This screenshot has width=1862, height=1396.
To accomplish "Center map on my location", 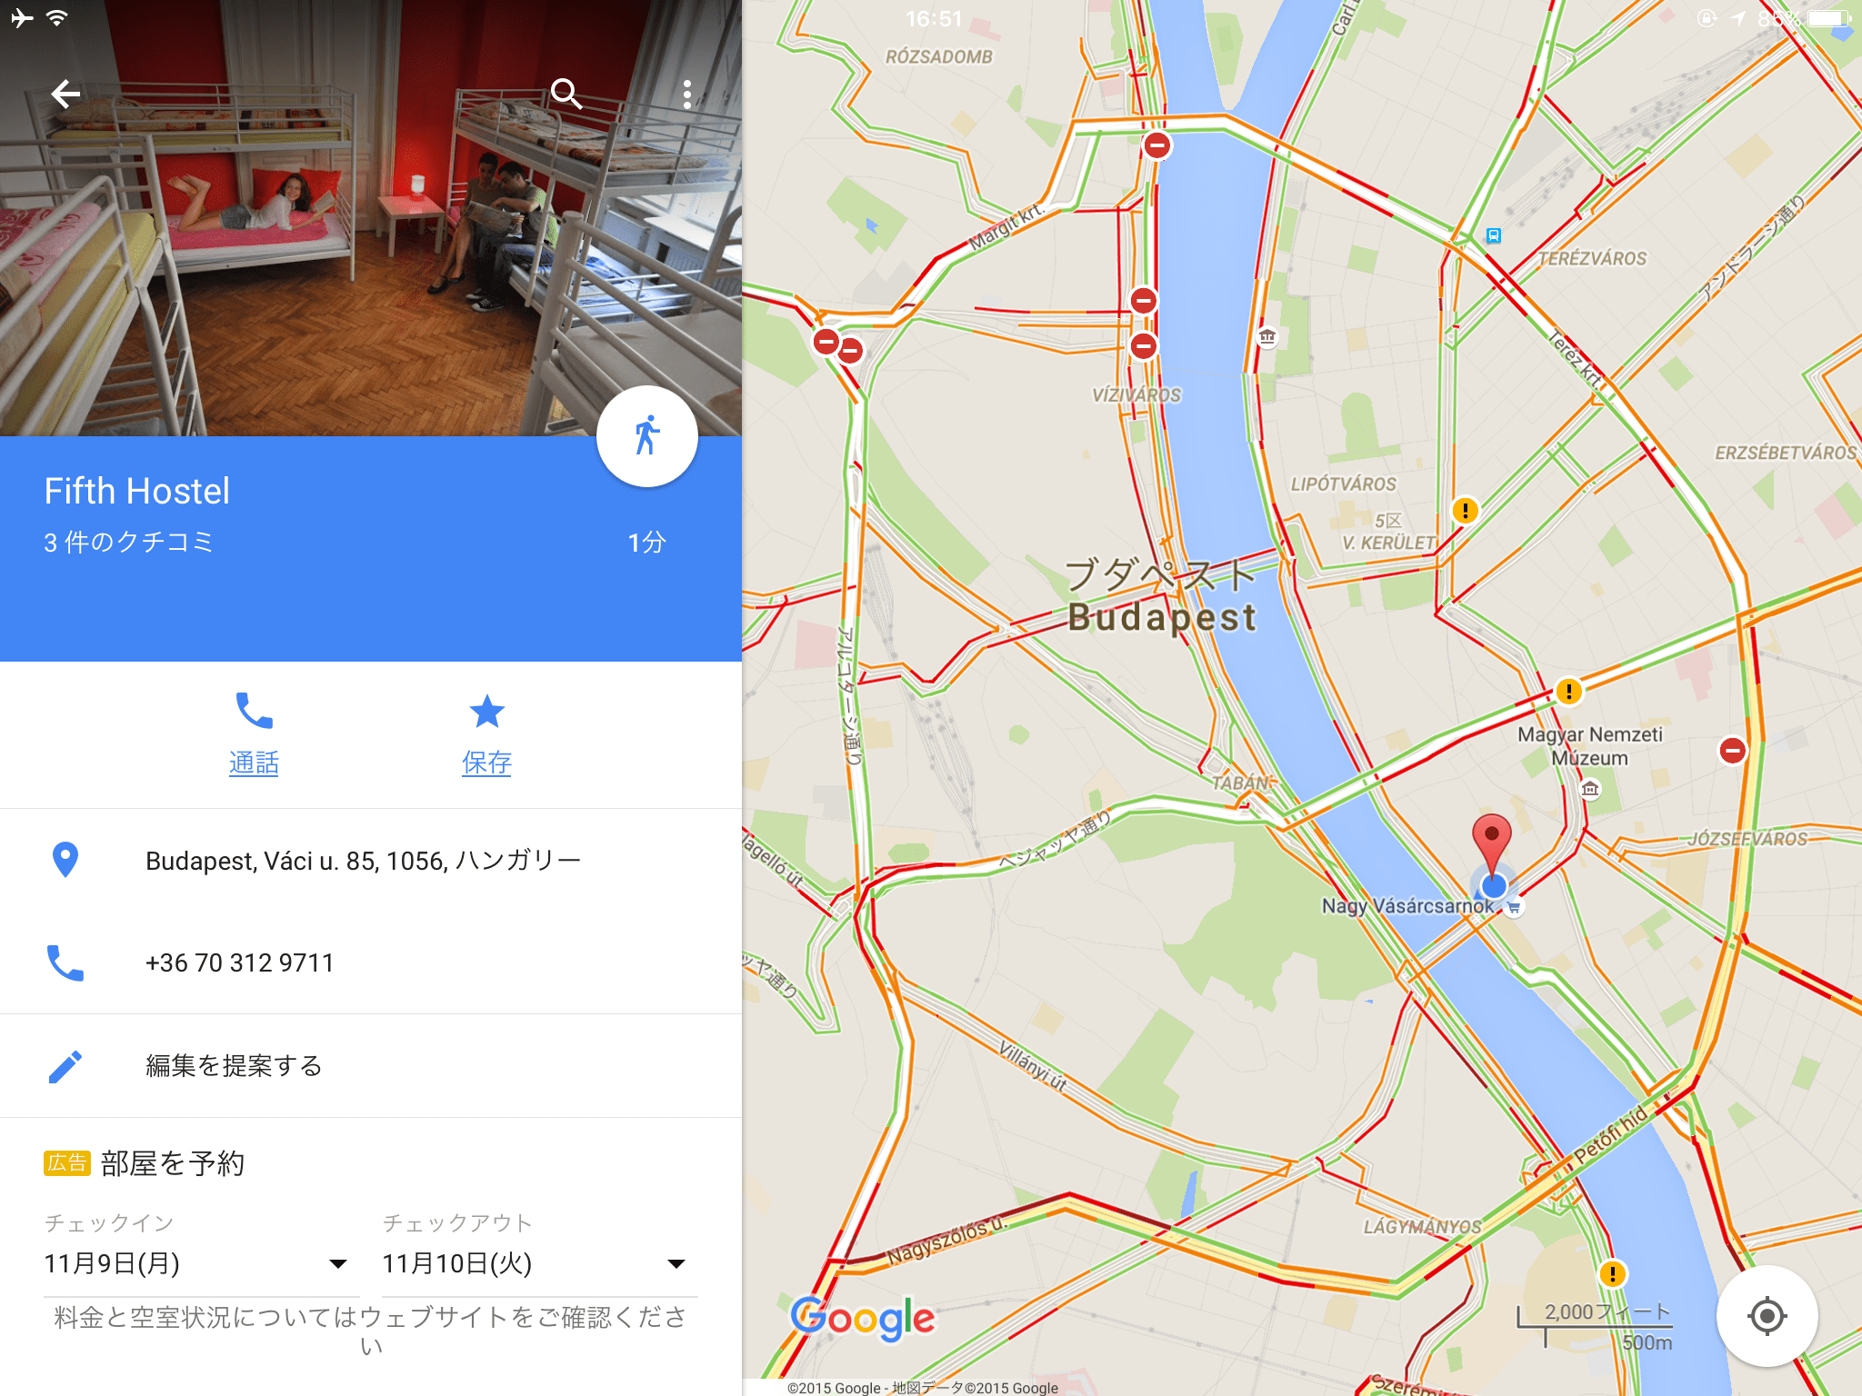I will pyautogui.click(x=1767, y=1315).
